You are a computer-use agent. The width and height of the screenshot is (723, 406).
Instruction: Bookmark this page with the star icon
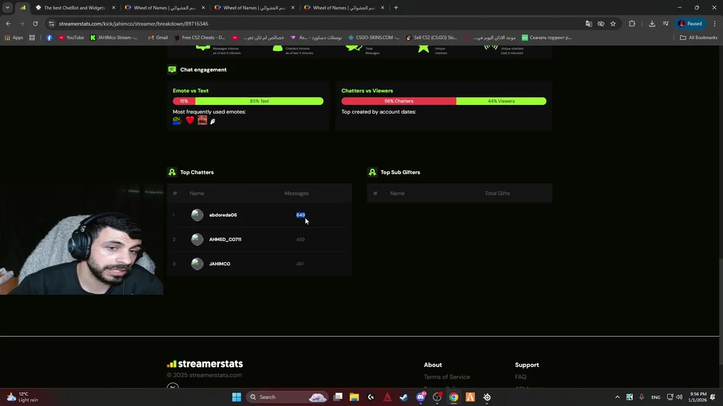coord(613,24)
